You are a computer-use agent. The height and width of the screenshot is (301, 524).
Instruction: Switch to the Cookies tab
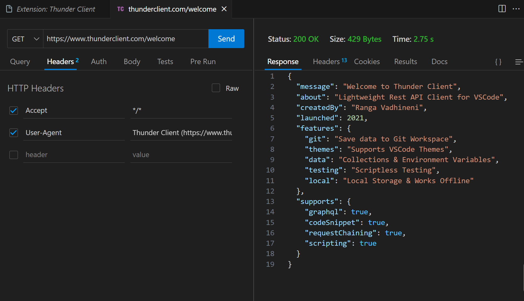367,62
